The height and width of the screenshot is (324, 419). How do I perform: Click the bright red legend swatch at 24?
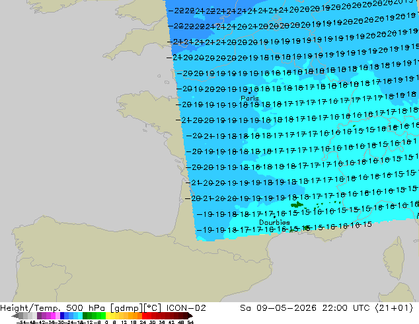145,315
